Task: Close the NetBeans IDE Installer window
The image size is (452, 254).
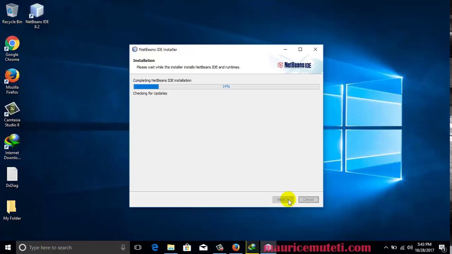Action: pos(315,49)
